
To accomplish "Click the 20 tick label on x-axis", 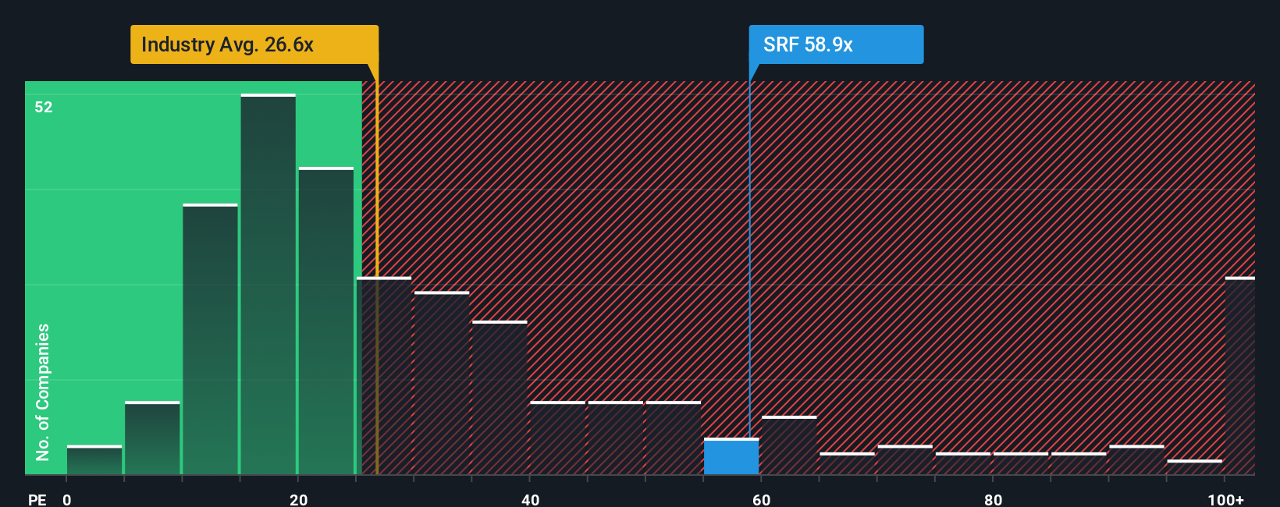I will 298,499.
